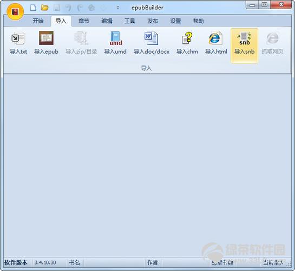Viewport: 295px width, 271px height.
Task: Open a file using the yellow folder icon
Action: (45, 8)
